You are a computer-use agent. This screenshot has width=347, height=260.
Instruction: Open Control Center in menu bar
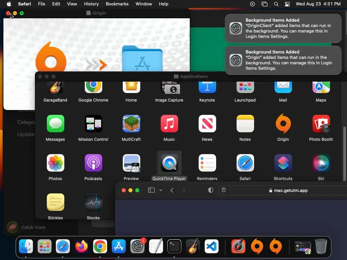[x=287, y=4]
